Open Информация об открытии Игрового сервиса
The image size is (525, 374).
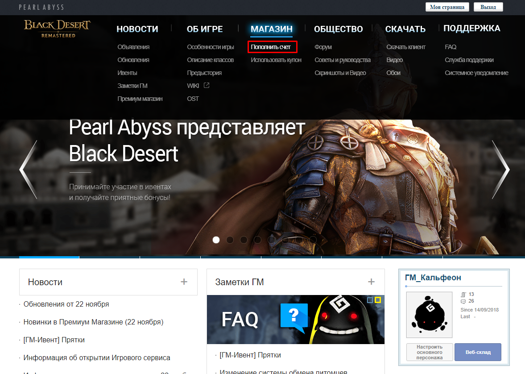coord(97,357)
